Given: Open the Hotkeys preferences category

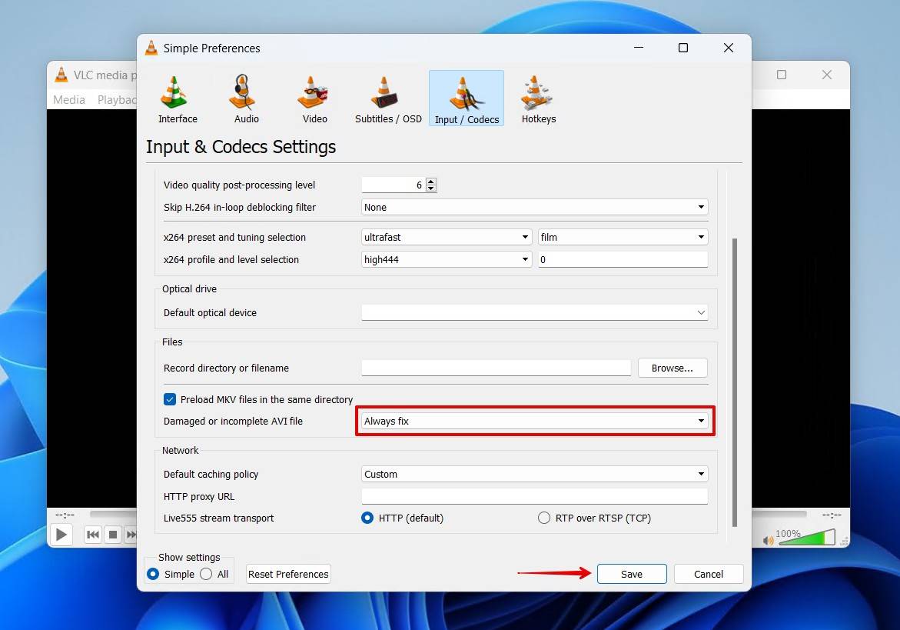Looking at the screenshot, I should pos(539,99).
